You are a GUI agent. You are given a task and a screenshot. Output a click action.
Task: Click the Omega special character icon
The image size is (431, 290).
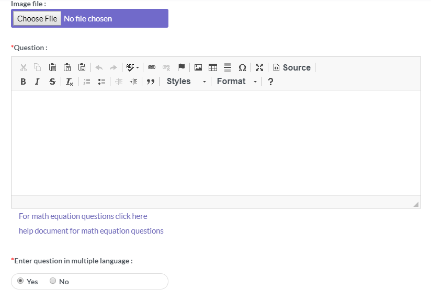pyautogui.click(x=242, y=67)
